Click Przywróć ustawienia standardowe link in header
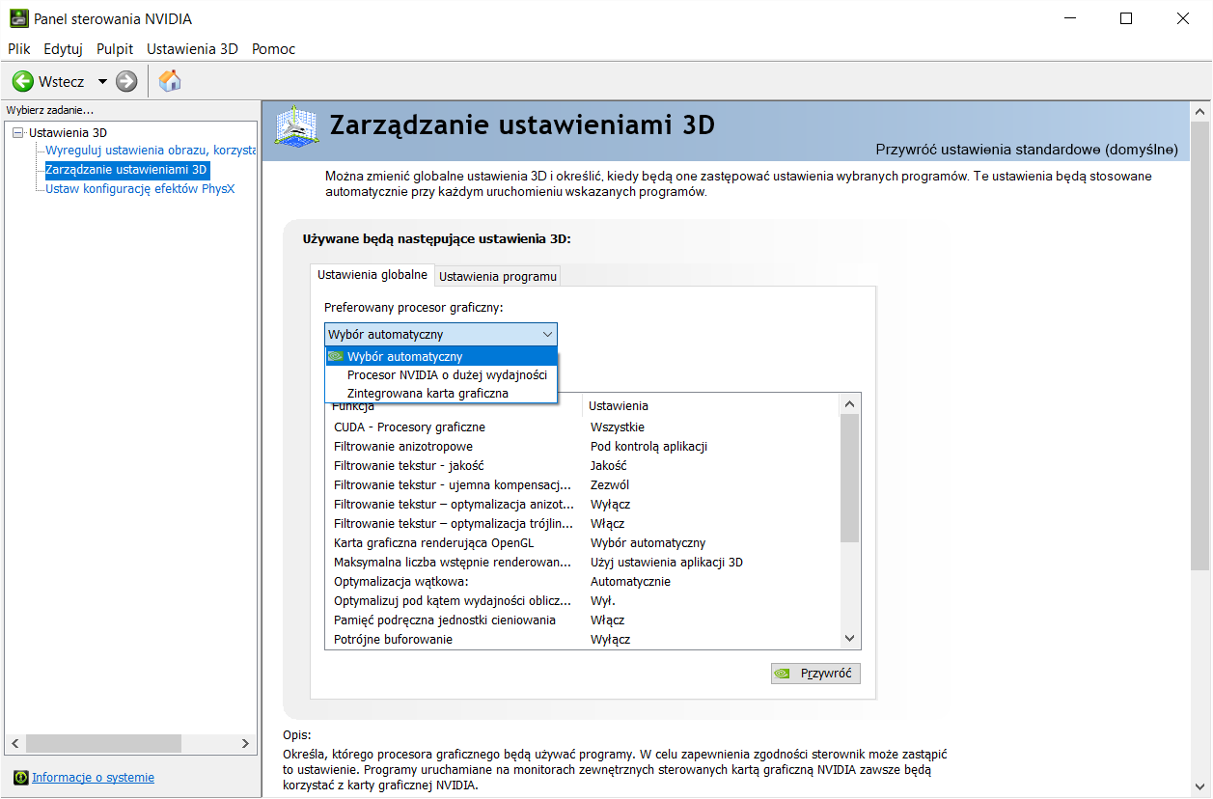The height and width of the screenshot is (799, 1213). 1027,150
